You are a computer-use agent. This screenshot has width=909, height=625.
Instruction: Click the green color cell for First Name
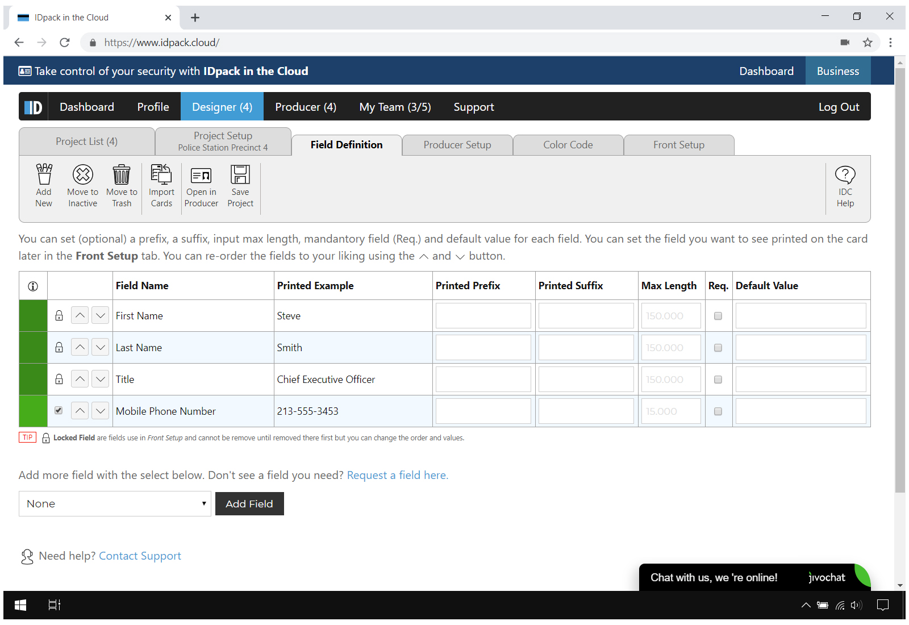pos(33,315)
